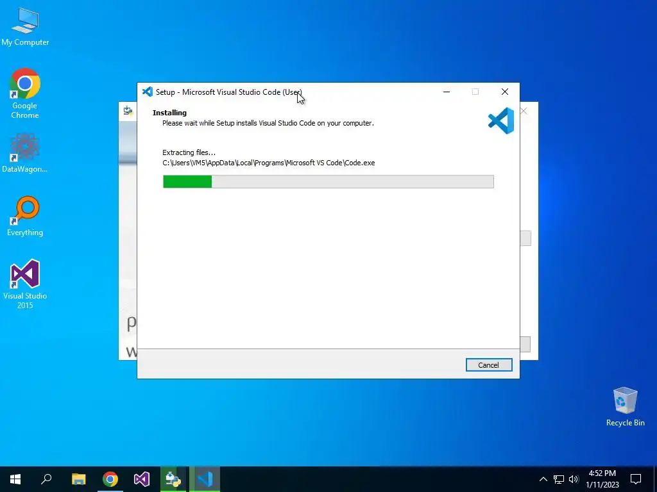Image resolution: width=657 pixels, height=492 pixels.
Task: Close the background installer window
Action: (x=524, y=111)
